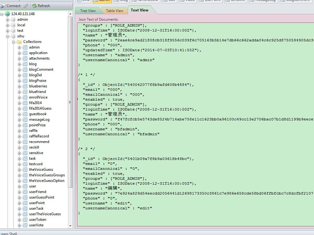Viewport: 314px width, 235px height.
Task: Click the userPoint collection table icon
Action: (25, 203)
